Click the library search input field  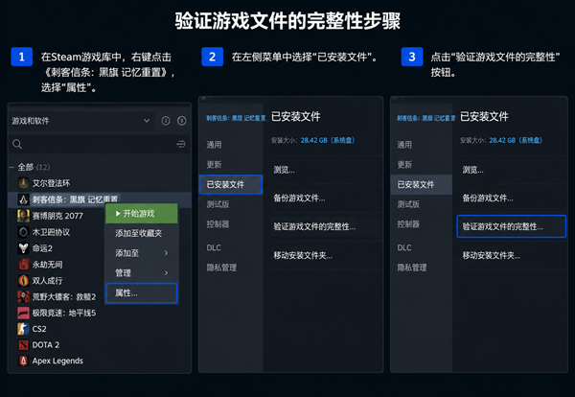click(99, 144)
